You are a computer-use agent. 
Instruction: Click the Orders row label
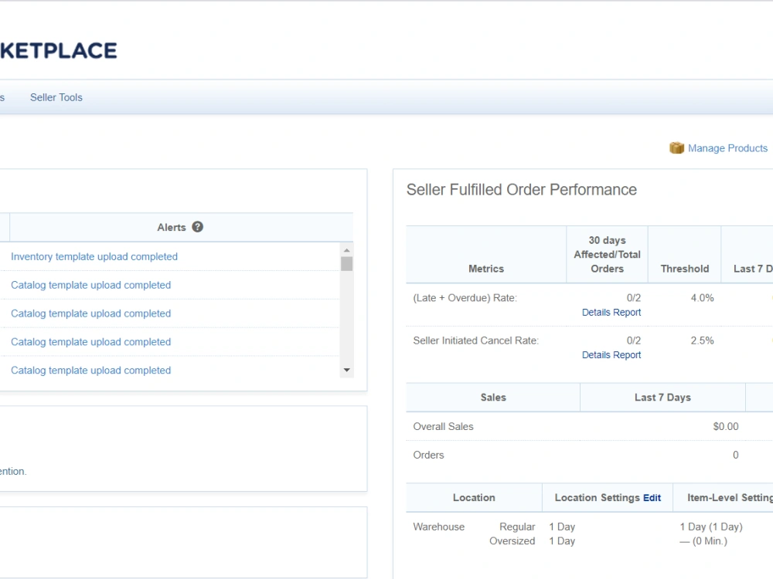pyautogui.click(x=428, y=455)
